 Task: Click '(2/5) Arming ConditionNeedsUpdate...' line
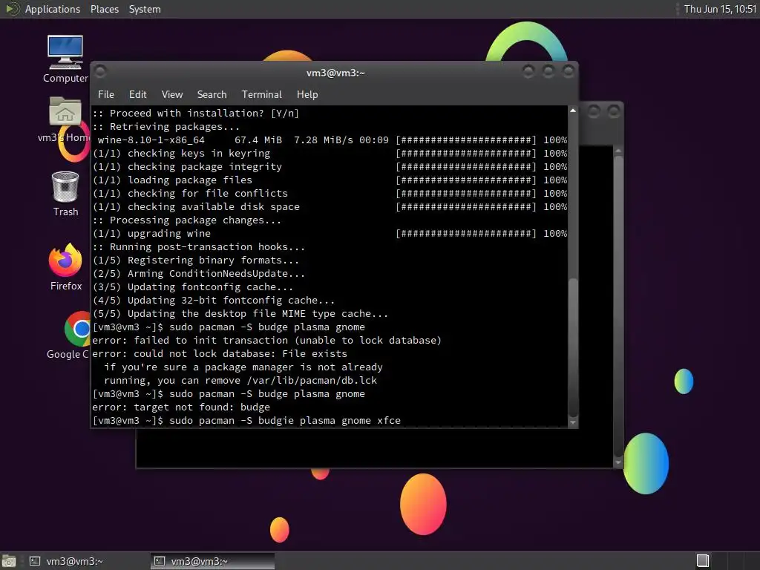click(x=199, y=273)
